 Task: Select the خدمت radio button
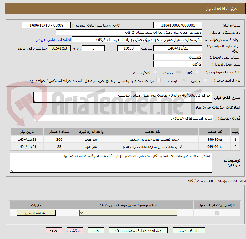178,72
